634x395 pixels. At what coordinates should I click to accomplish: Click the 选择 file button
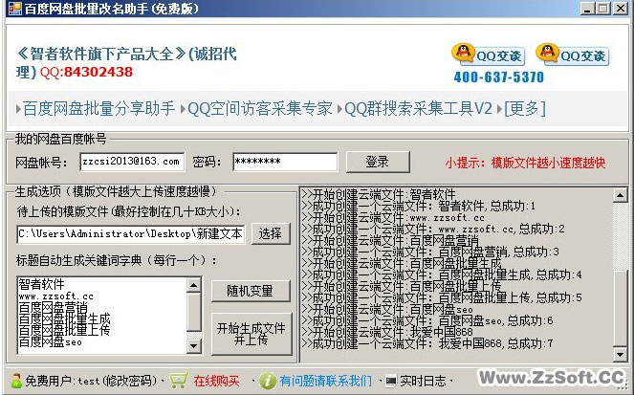click(271, 233)
